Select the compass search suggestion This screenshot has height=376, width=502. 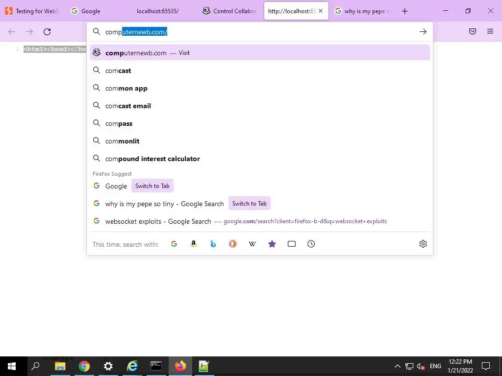tap(260, 123)
